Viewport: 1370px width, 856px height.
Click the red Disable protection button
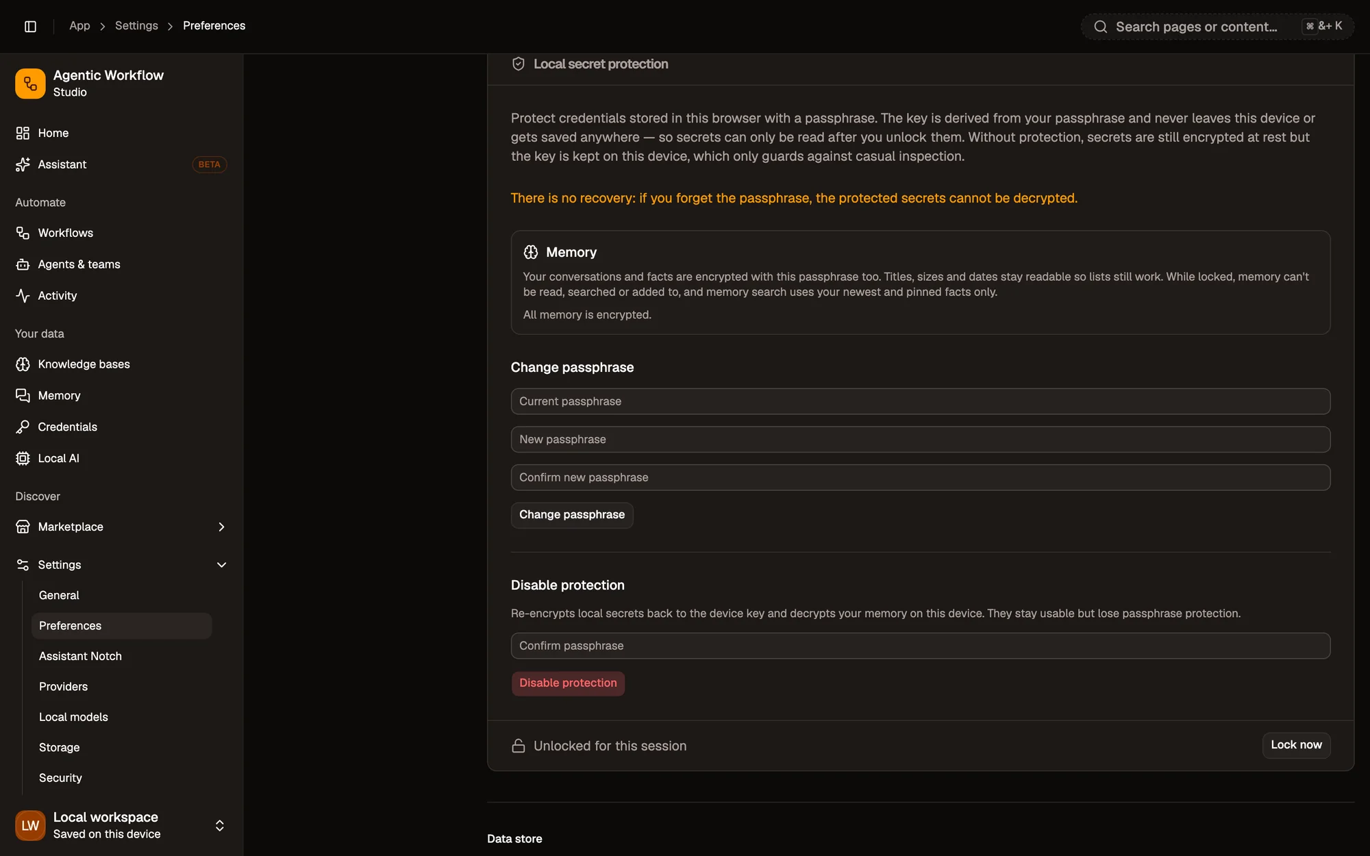click(x=568, y=683)
